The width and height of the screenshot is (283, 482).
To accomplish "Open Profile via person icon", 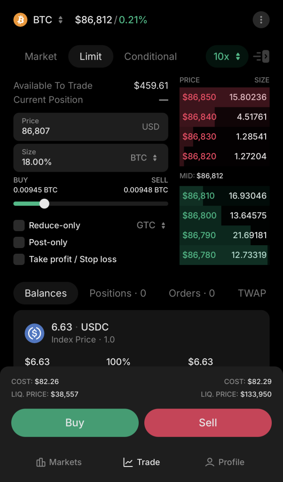I will tap(210, 462).
